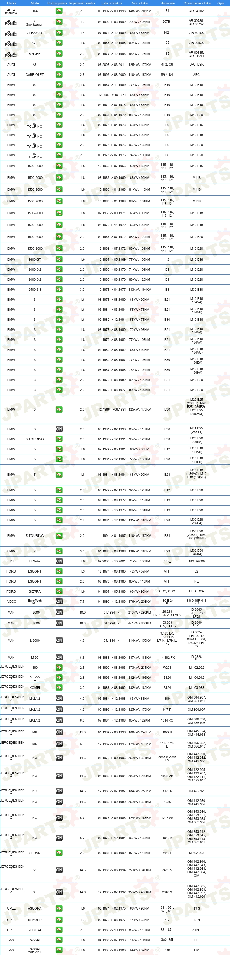The width and height of the screenshot is (230, 955).
Task: Click PB fuel icon for Audi CABRIOLET
Action: pos(59,74)
